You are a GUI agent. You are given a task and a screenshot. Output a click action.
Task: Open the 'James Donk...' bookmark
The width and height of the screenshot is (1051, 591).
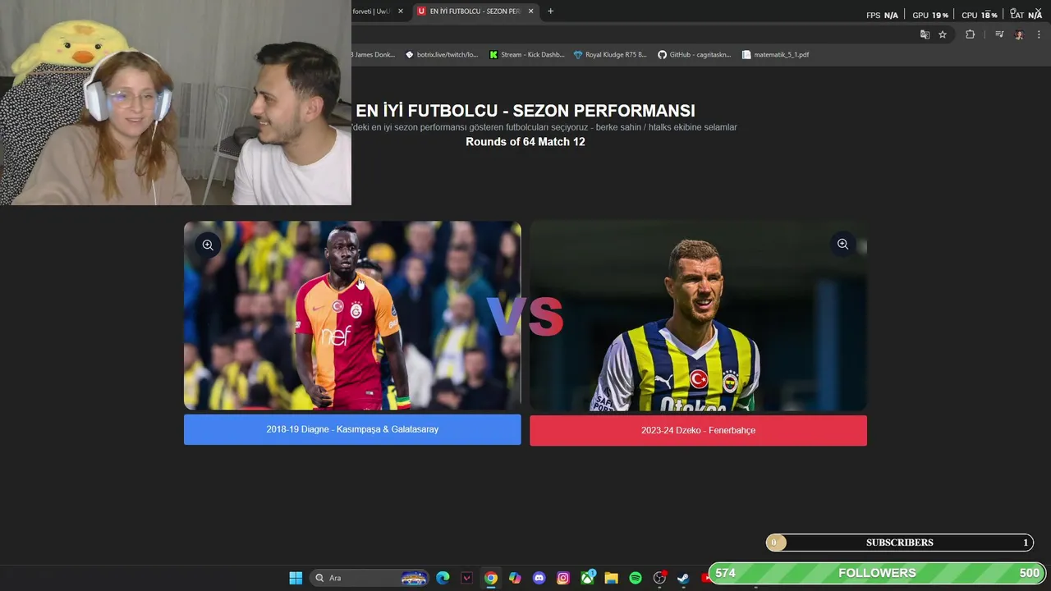pos(374,55)
